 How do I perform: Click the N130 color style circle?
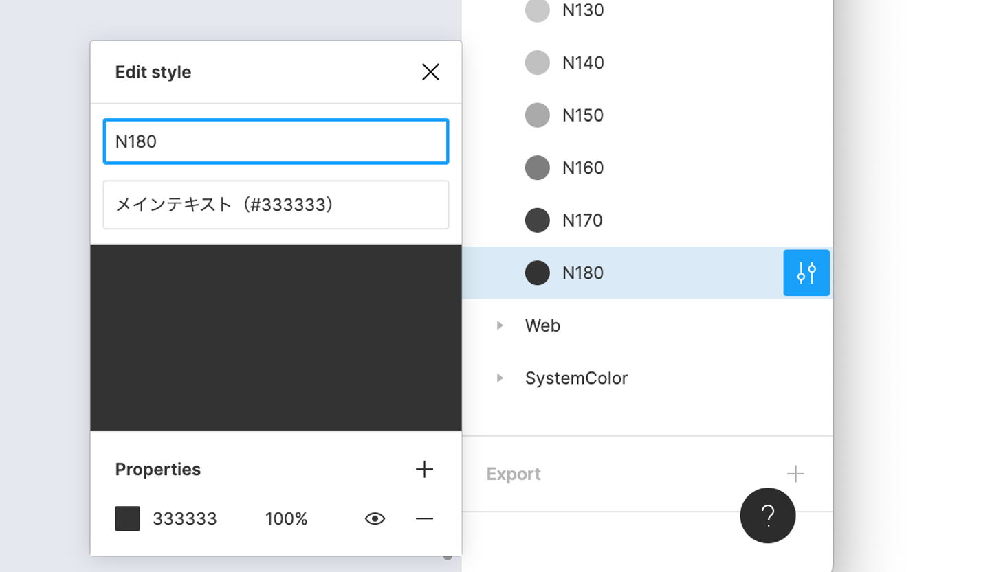537,10
